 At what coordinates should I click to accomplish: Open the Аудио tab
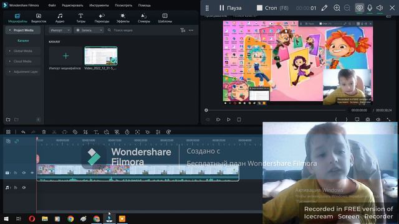click(x=60, y=18)
